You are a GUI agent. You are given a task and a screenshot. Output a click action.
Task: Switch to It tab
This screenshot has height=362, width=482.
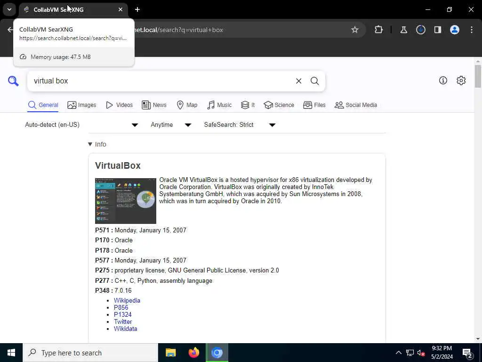[248, 105]
